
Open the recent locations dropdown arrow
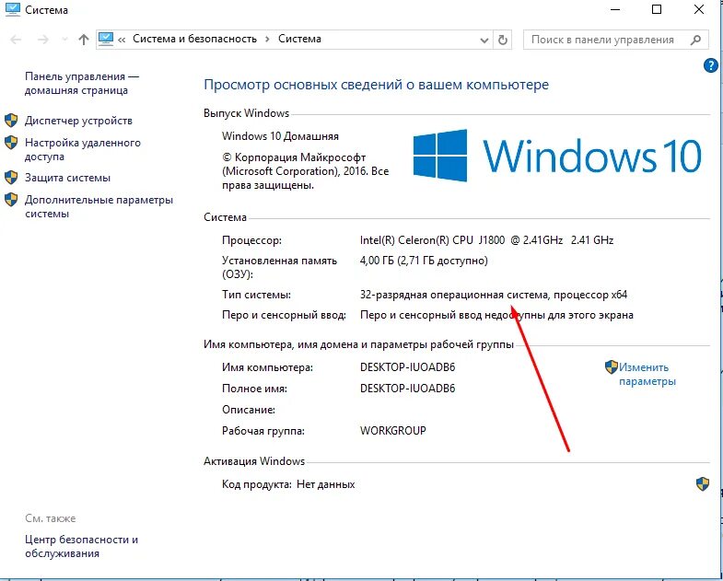(64, 40)
